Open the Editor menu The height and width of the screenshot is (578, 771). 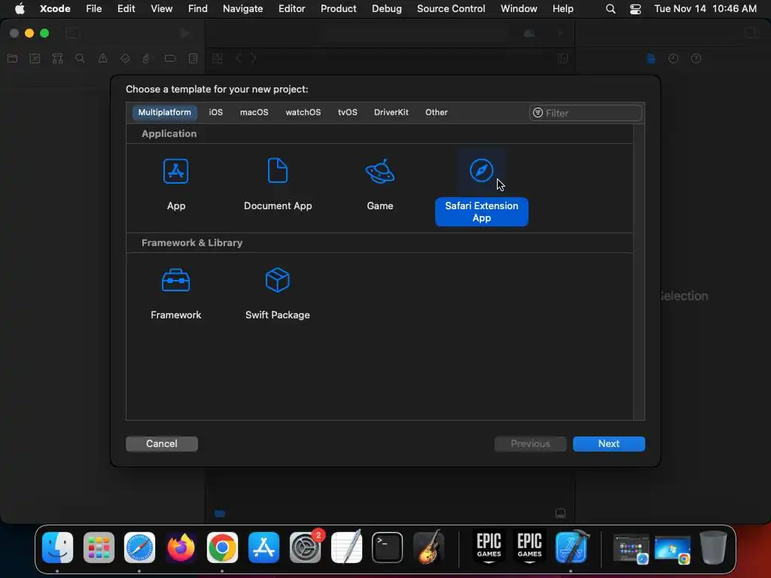click(291, 8)
